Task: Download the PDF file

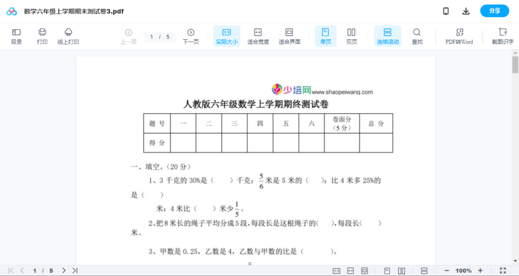Action: pyautogui.click(x=466, y=11)
